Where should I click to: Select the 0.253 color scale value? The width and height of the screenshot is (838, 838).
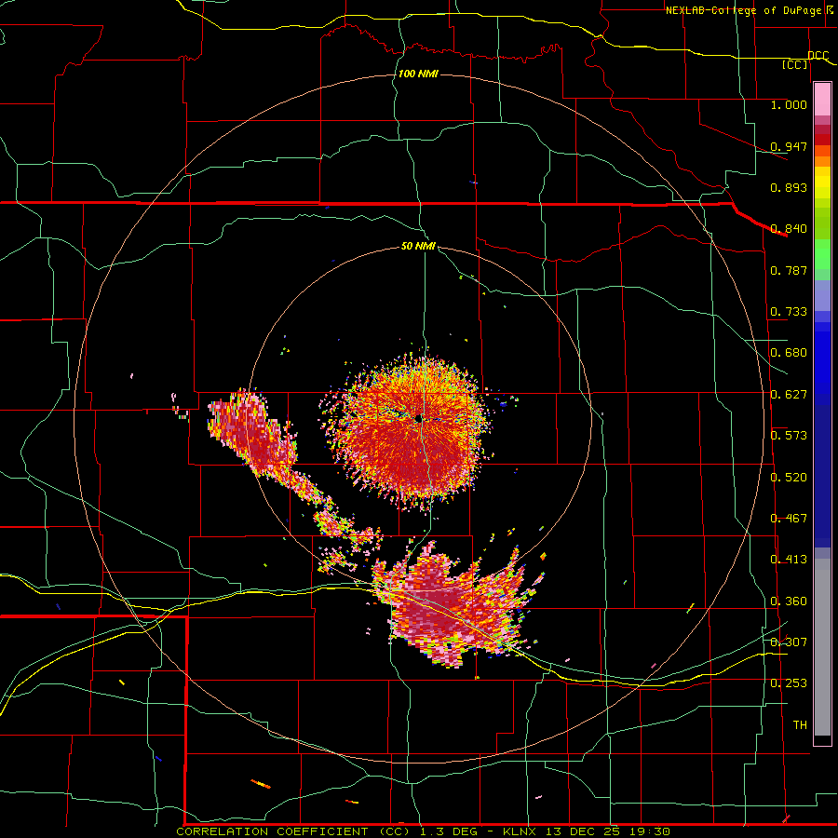tap(789, 683)
